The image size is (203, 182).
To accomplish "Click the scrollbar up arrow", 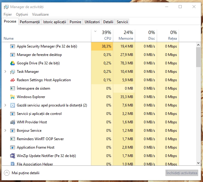I will (x=198, y=45).
